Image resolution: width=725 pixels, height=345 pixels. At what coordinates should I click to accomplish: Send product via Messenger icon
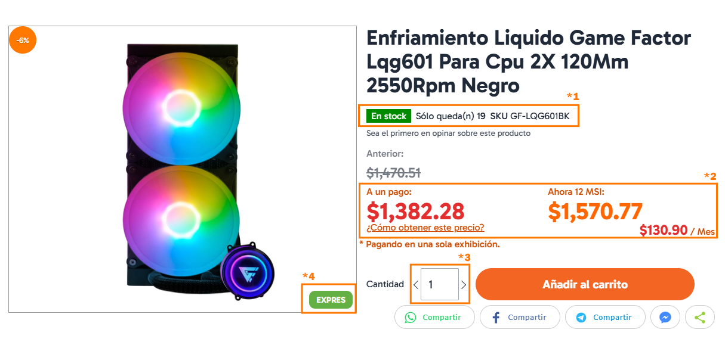tap(665, 318)
